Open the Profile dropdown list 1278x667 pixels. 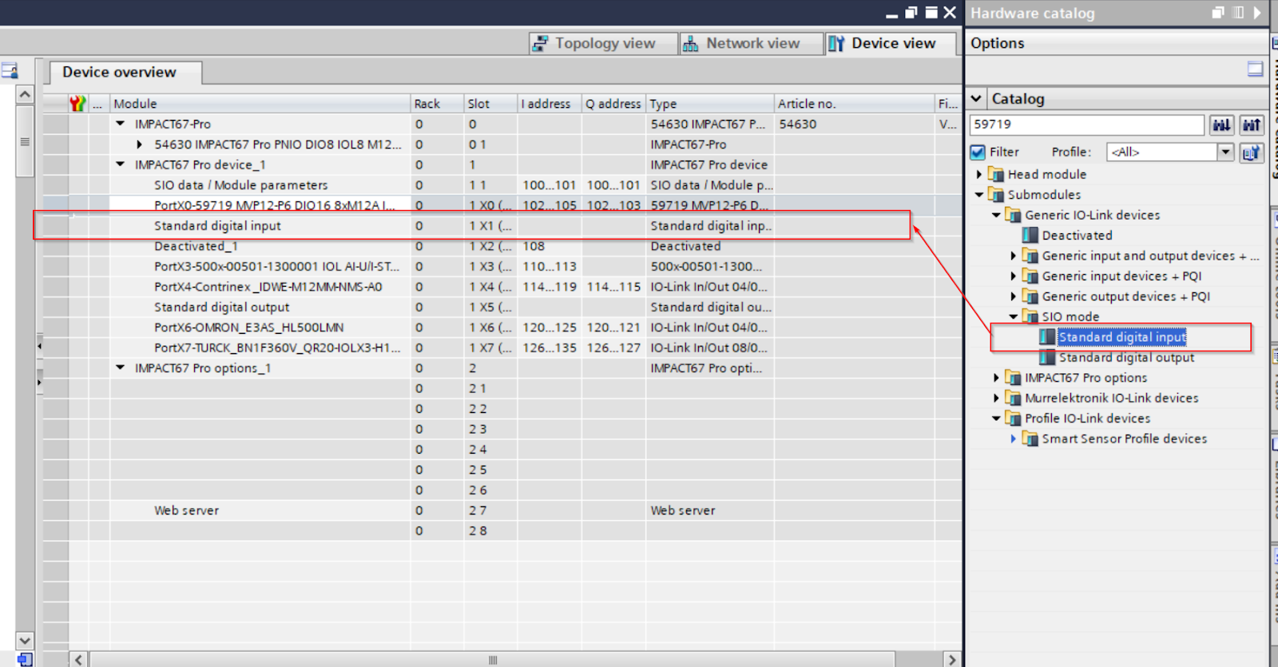[1225, 152]
